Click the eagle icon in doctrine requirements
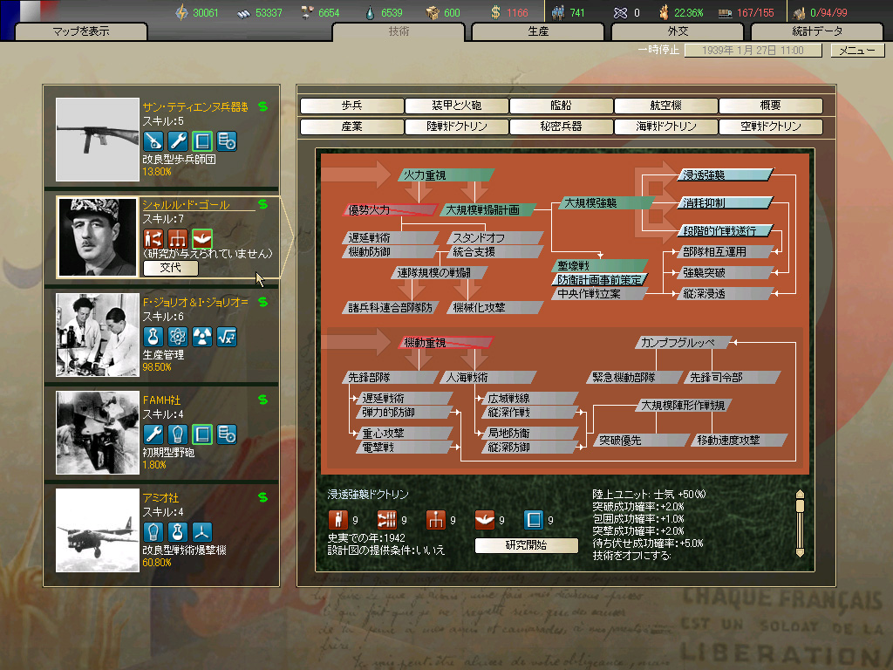This screenshot has width=893, height=670. point(485,521)
